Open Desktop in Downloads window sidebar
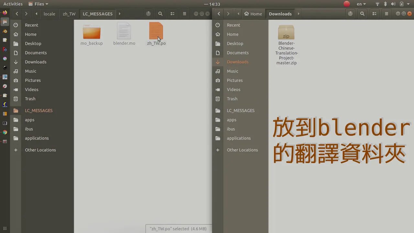Screen dimensions: 414x233 [240, 43]
